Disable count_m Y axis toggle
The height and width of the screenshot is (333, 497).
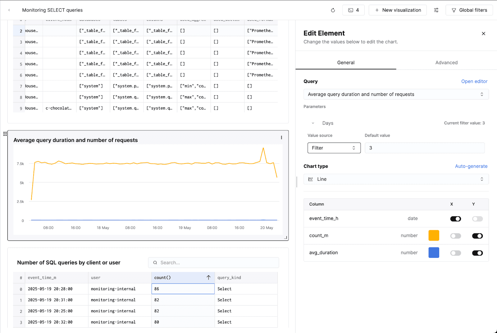(x=477, y=236)
